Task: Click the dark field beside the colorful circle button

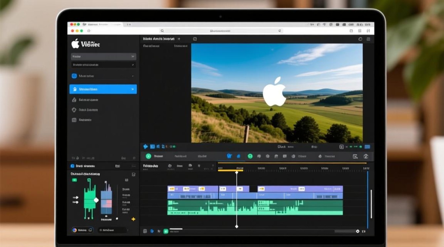Action: (x=113, y=230)
